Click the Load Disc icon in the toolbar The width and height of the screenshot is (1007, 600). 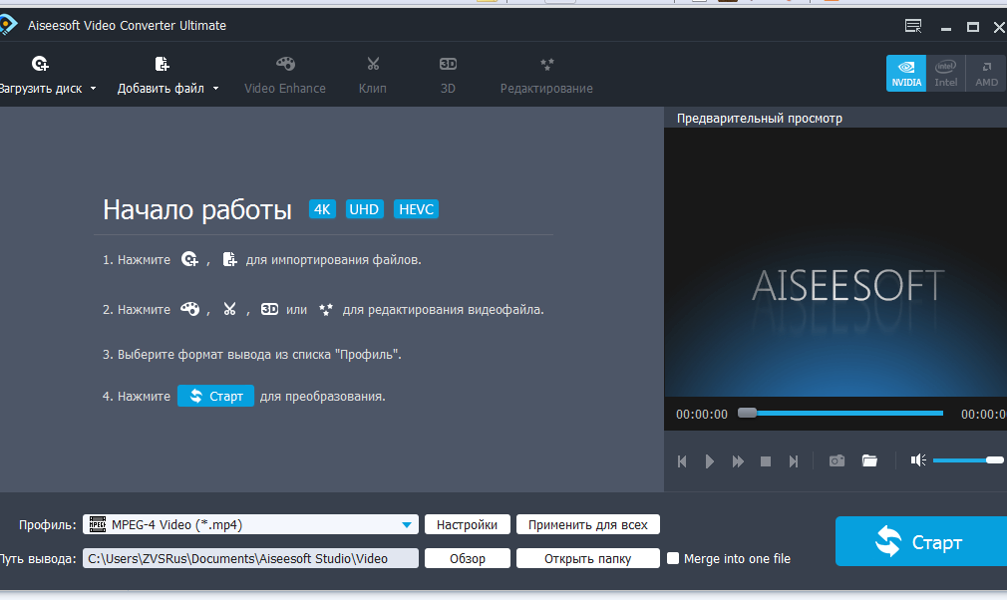point(40,64)
